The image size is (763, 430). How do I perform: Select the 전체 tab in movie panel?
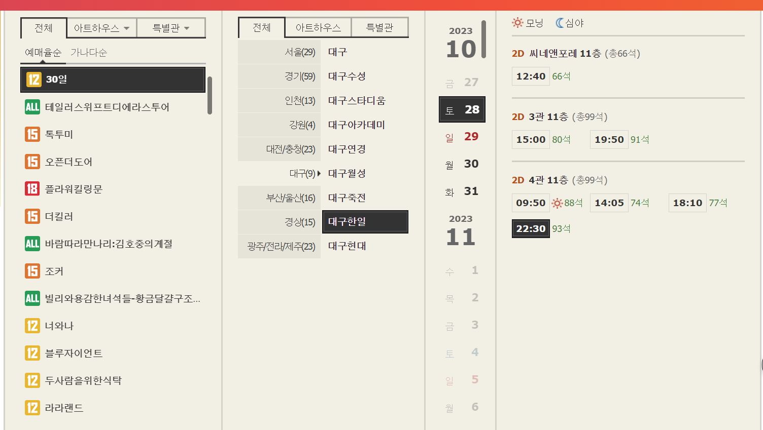(x=44, y=28)
